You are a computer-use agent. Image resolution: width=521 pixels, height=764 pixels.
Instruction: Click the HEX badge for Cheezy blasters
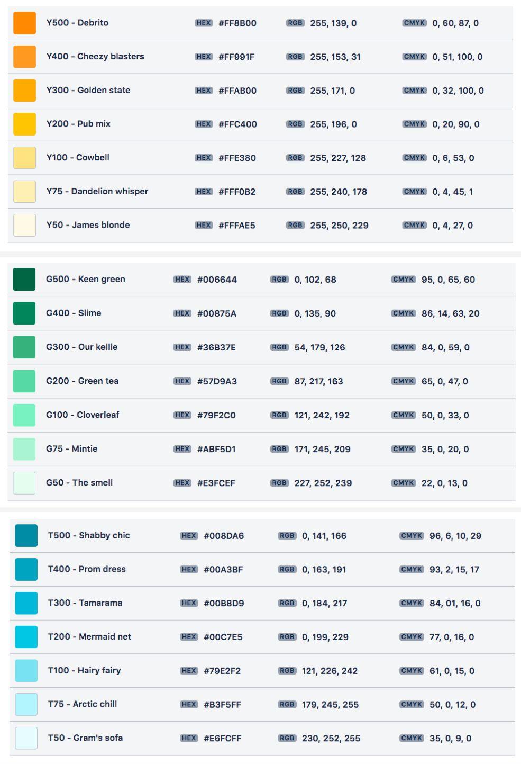(x=204, y=57)
